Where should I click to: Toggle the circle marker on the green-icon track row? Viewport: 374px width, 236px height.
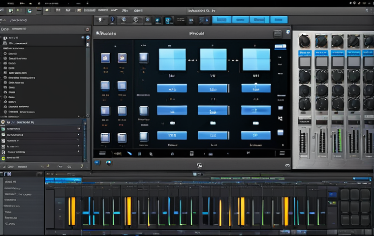pos(78,129)
